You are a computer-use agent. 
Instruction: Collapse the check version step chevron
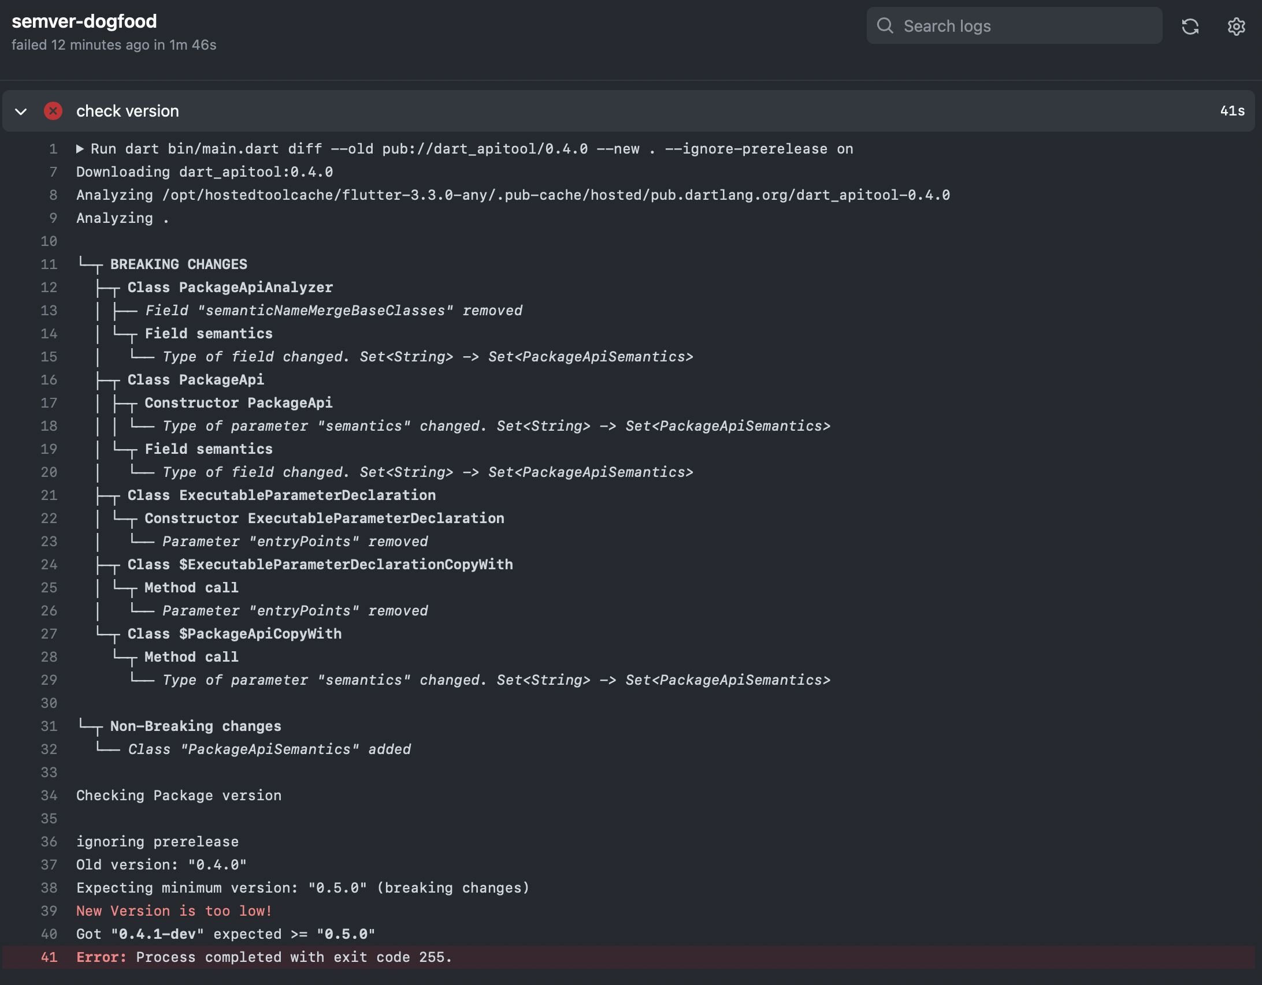pos(21,111)
